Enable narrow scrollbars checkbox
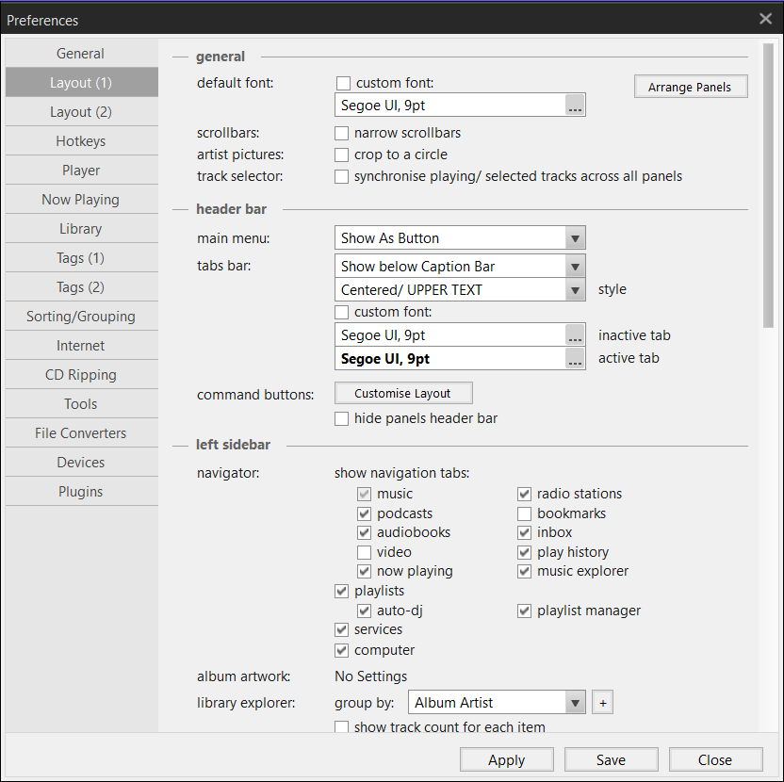The width and height of the screenshot is (784, 782). click(x=342, y=134)
